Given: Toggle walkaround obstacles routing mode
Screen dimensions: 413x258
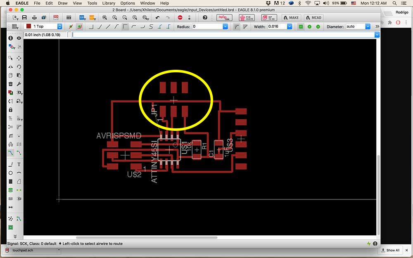Looking at the screenshot, I should 79,26.
